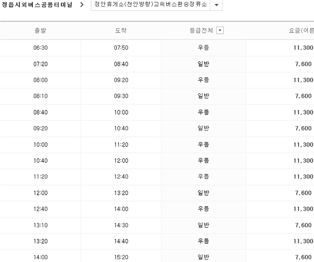Image resolution: width=314 pixels, height=262 pixels.
Task: Click the 13:20 arrival time in the 도착 column
Action: click(121, 193)
